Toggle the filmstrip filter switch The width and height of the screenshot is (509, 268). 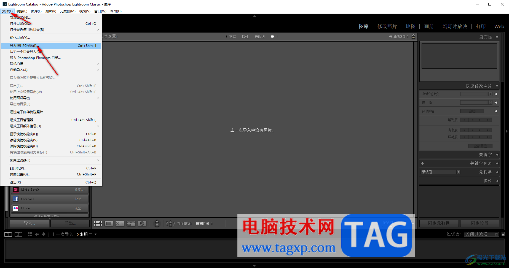tap(503, 234)
